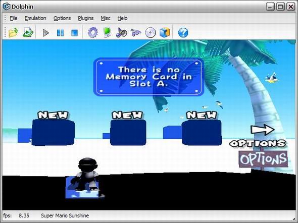Click the DVD disc icon
Screen dimensions: 298x223
click(x=151, y=33)
